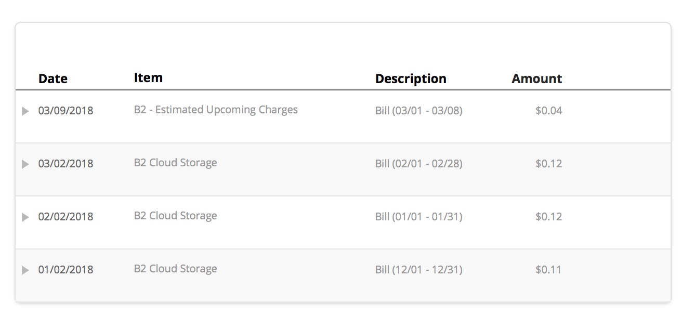Click the Bill (02/01 - 02/28) description

418,164
